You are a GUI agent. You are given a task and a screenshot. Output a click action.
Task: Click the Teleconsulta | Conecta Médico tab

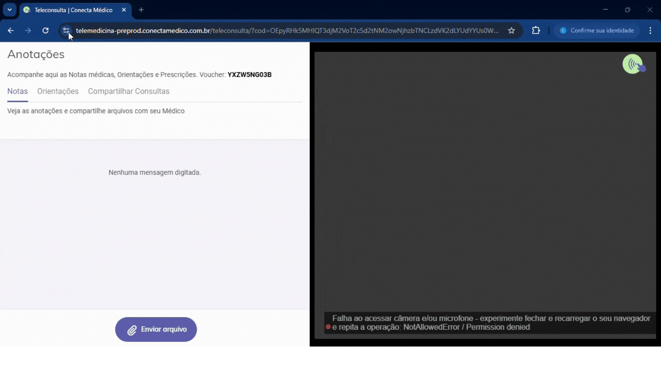(x=73, y=10)
